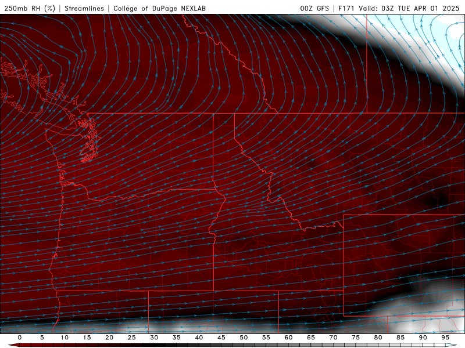
Task: Click the "F171" forecast hour label
Action: click(x=346, y=8)
